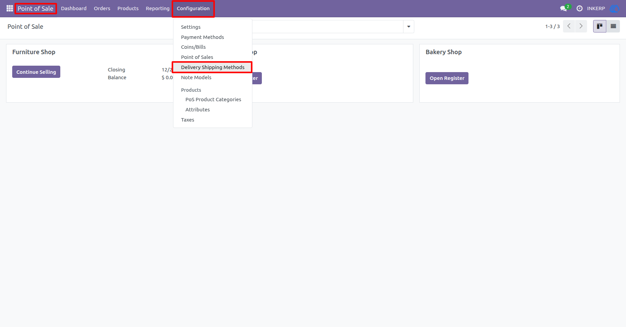Screen dimensions: 626x327
Task: Select Delivery Shipping Methods entry
Action: (x=213, y=67)
